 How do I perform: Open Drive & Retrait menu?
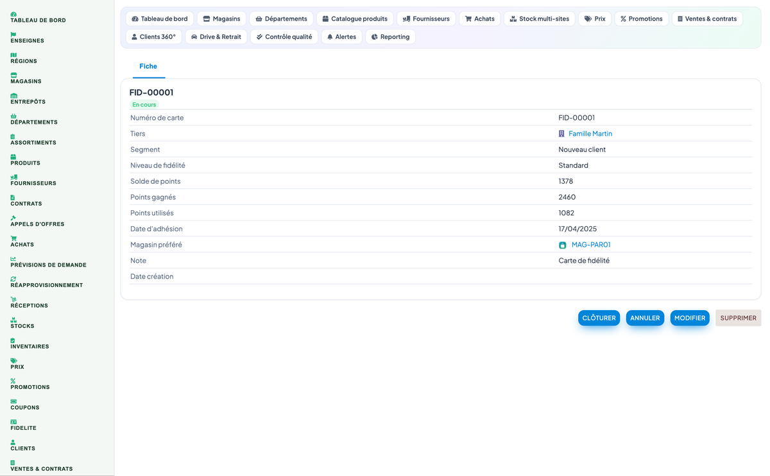(x=216, y=37)
